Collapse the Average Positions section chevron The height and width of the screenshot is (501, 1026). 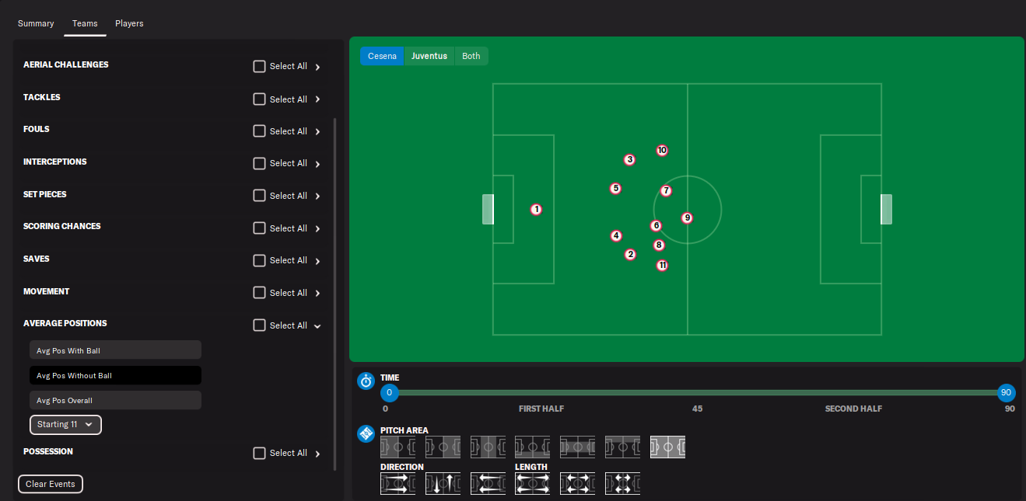tap(317, 326)
